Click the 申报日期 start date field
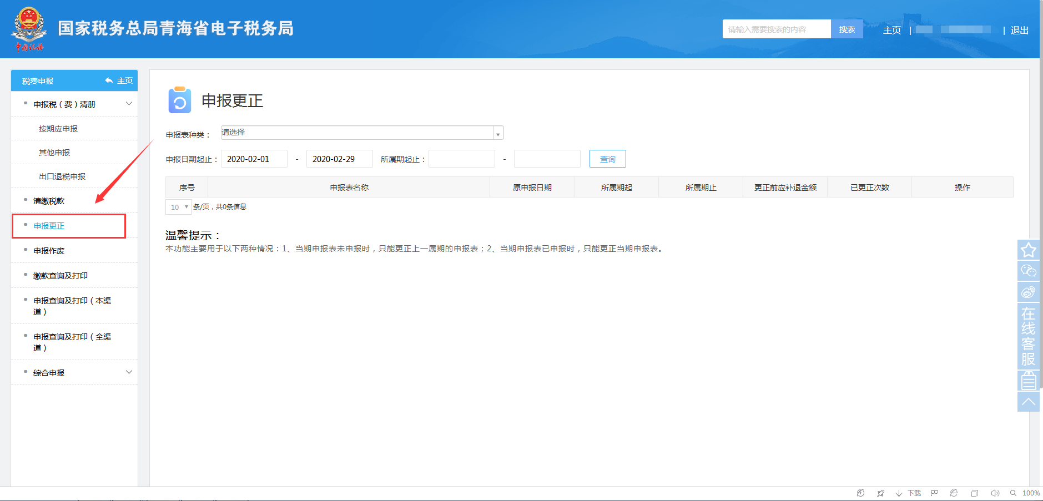This screenshot has height=501, width=1043. [254, 159]
